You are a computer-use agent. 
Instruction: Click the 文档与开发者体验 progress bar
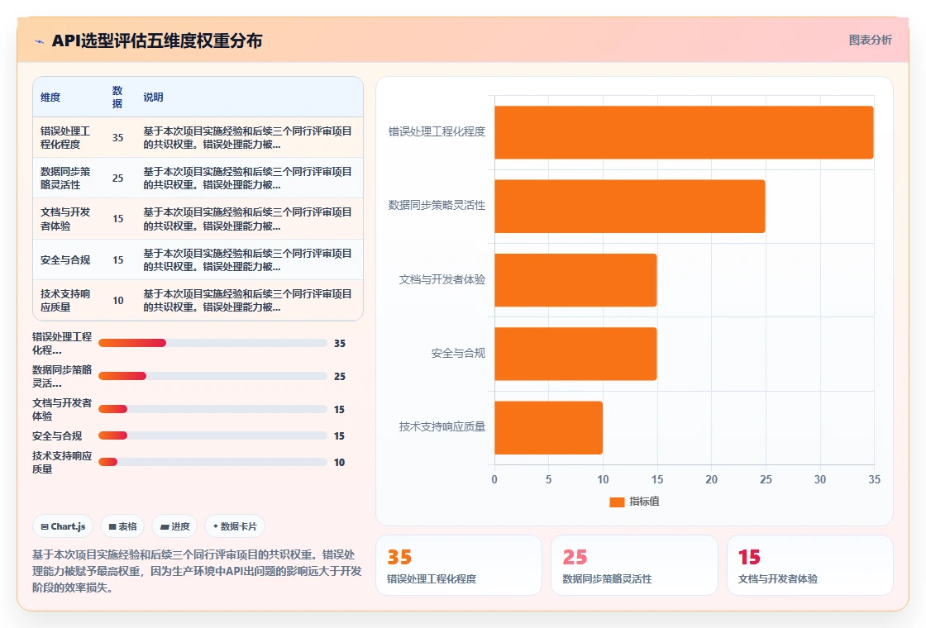(x=212, y=409)
